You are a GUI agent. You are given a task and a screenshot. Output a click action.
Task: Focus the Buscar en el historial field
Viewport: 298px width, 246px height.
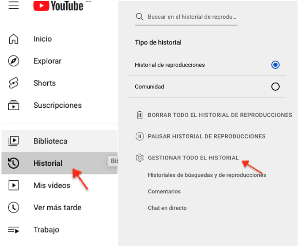186,17
